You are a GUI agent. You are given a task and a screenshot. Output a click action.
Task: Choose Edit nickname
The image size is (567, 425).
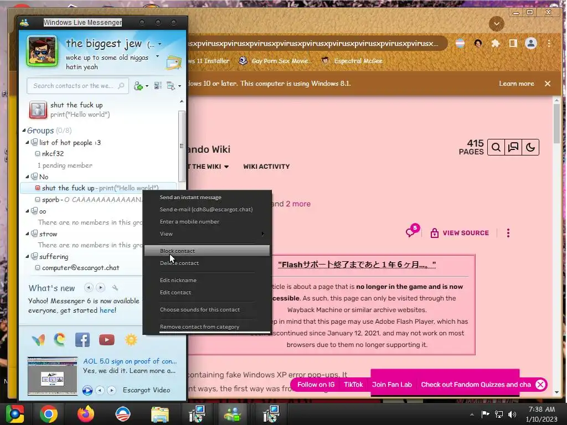pos(207,281)
